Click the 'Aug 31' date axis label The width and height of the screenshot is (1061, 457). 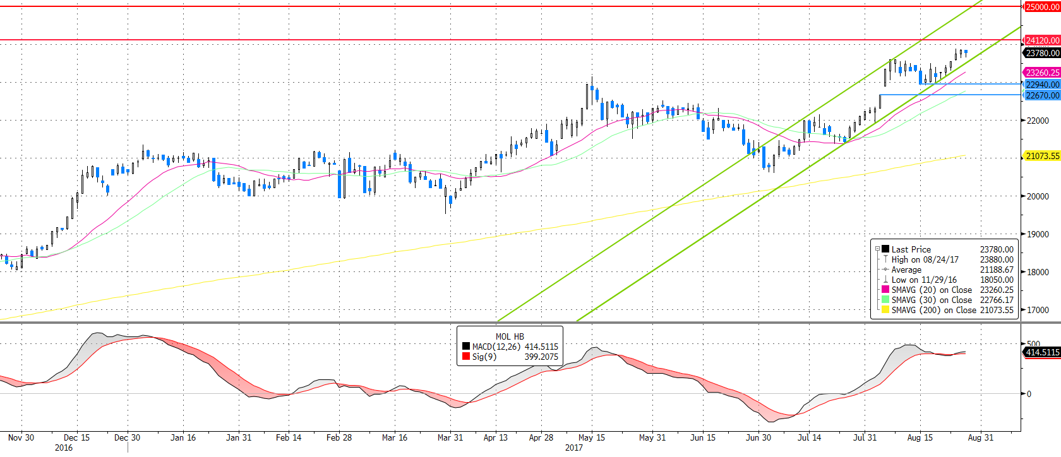pos(981,437)
